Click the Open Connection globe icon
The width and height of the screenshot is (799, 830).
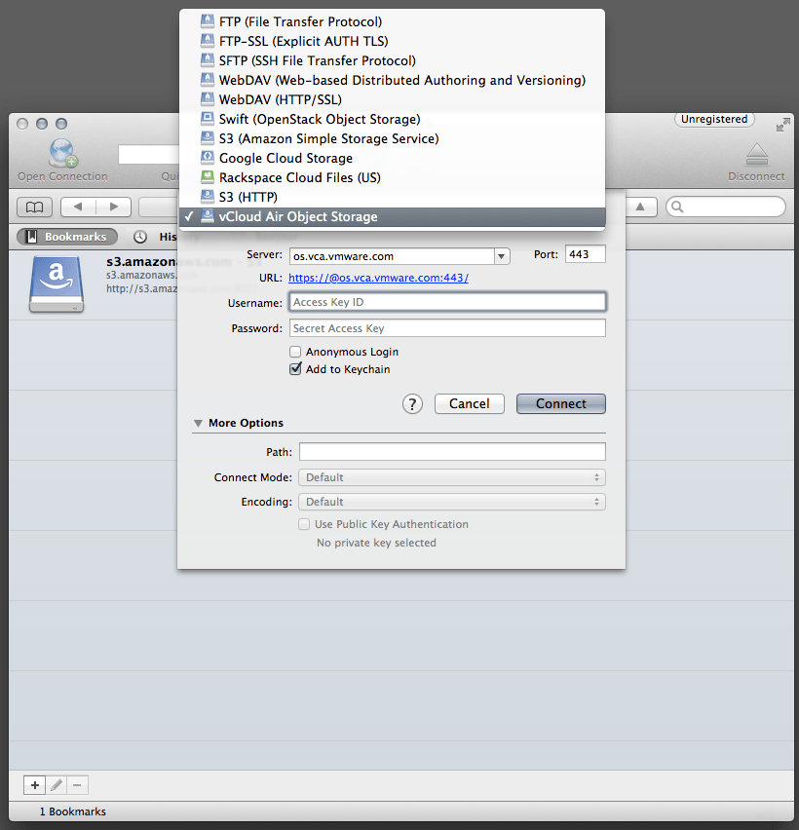pyautogui.click(x=63, y=153)
